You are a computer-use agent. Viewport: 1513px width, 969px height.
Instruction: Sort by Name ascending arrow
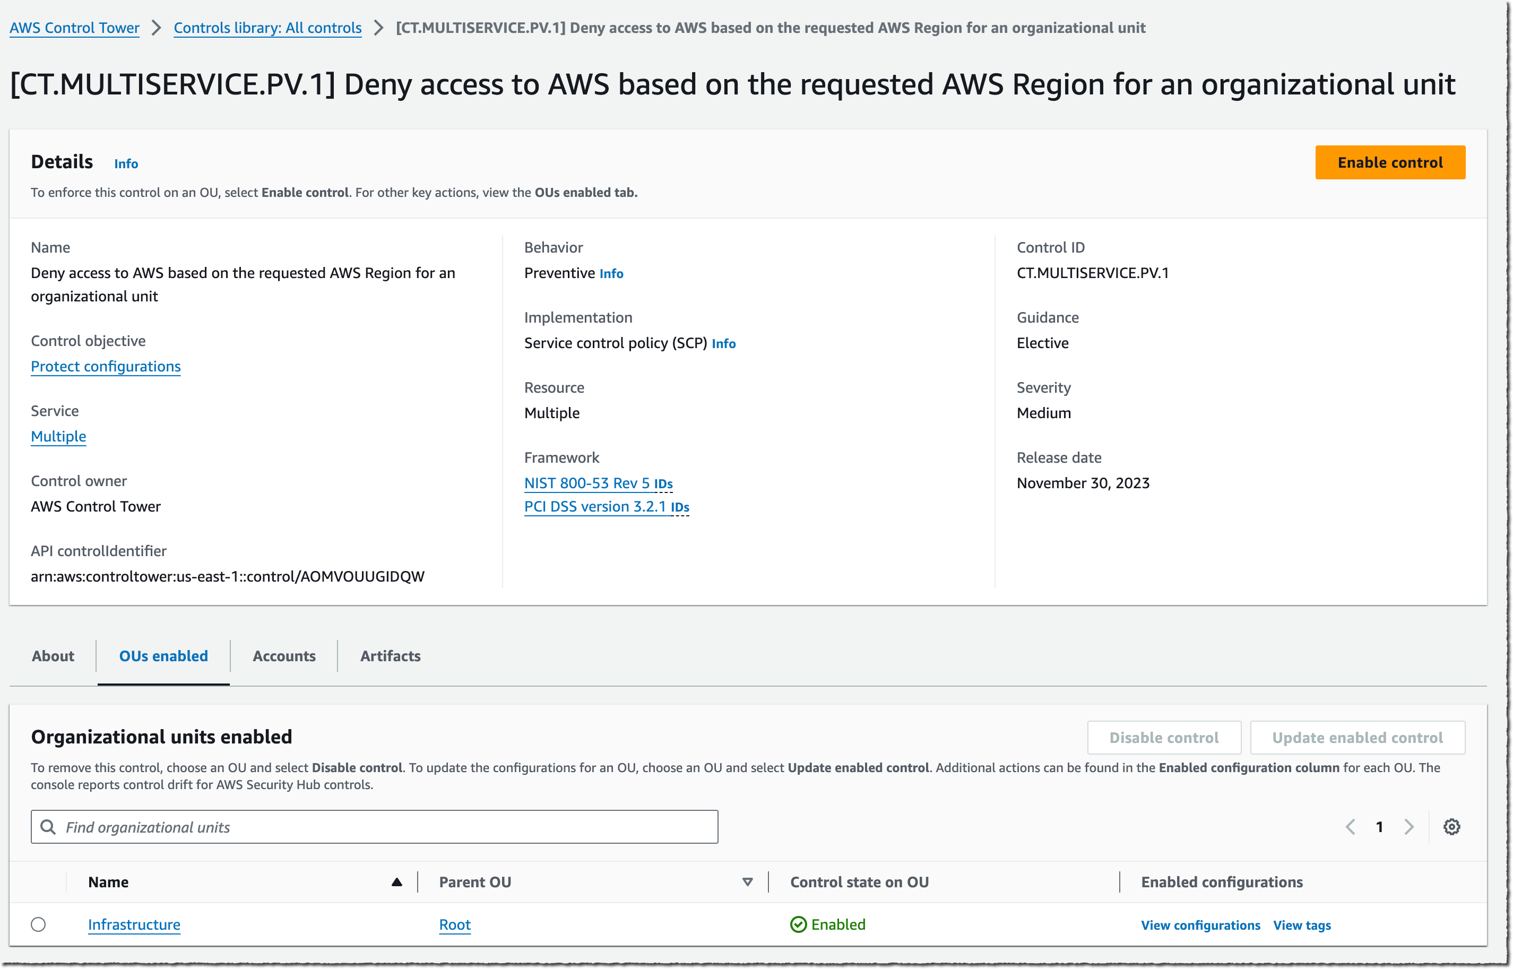click(396, 882)
